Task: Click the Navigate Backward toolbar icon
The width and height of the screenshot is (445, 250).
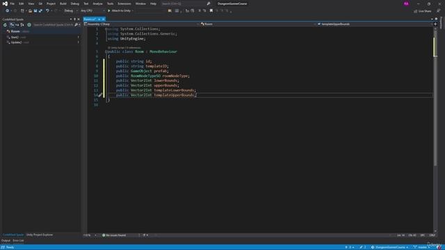Action: (x=7, y=11)
